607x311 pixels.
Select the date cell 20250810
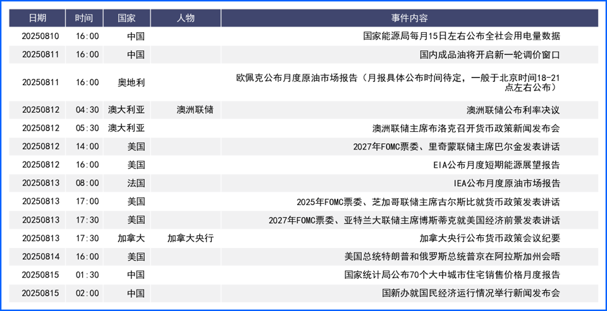[x=40, y=37]
